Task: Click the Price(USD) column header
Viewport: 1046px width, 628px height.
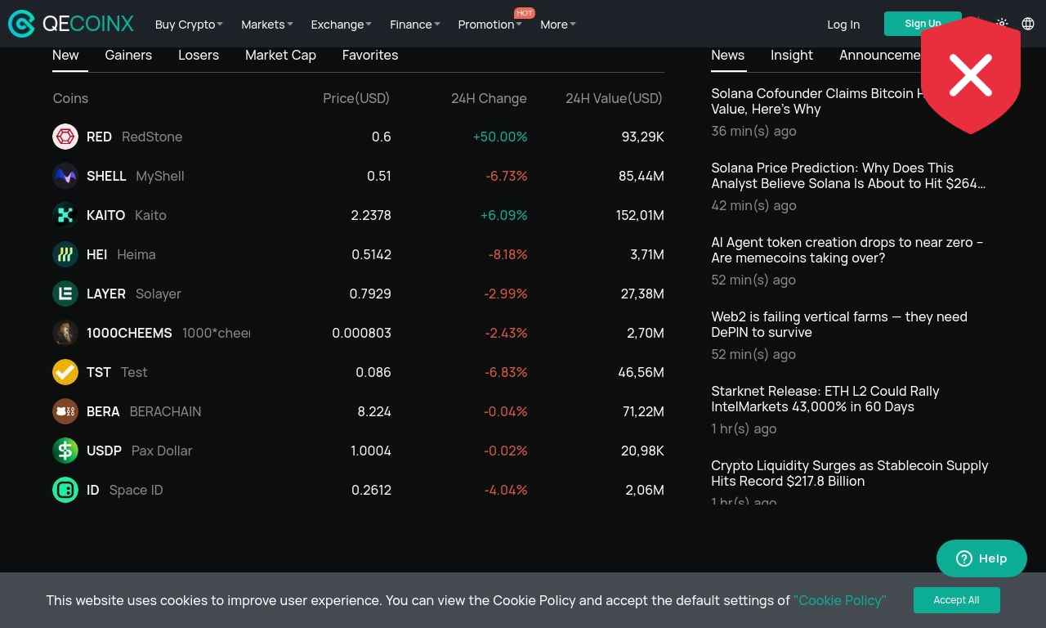Action: click(x=356, y=98)
